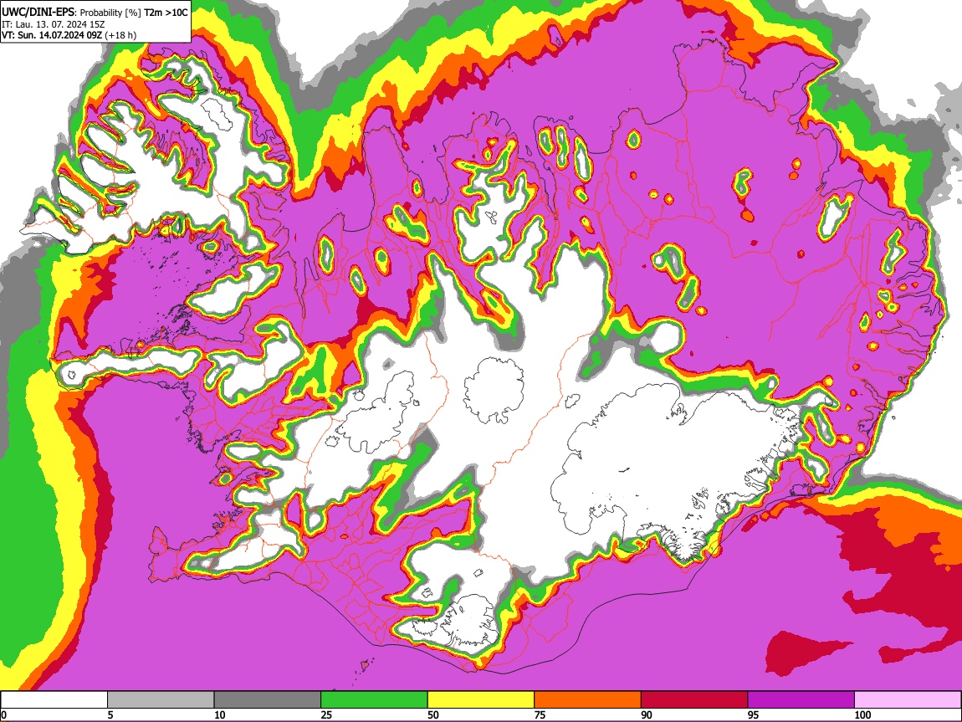Screen dimensions: 962x722
Task: Click the legend label '0'
Action: [4, 714]
